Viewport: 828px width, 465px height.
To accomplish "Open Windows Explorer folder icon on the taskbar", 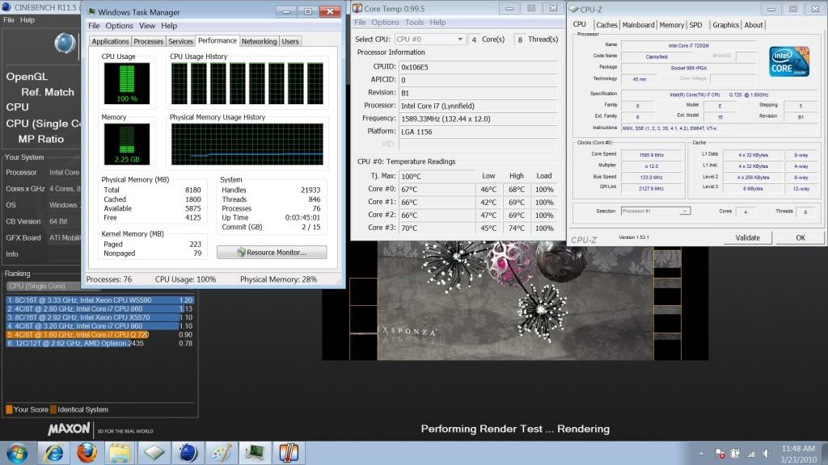I will 120,453.
